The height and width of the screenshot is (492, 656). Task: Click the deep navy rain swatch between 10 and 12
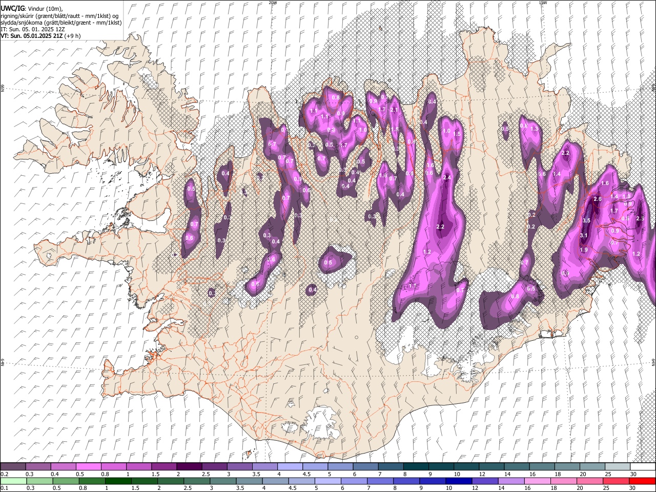pyautogui.click(x=459, y=481)
